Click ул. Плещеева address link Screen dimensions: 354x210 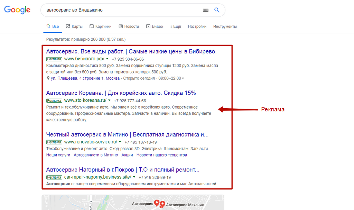(85, 78)
